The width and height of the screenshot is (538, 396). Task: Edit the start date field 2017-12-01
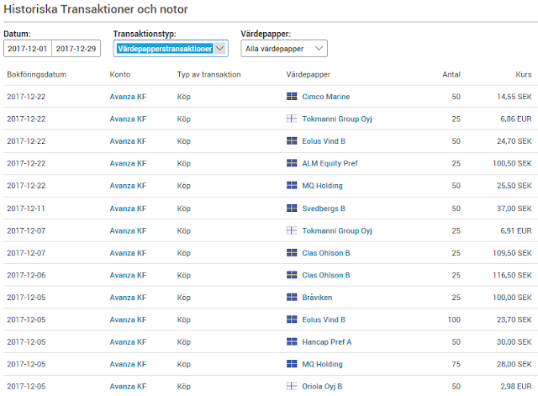coord(28,49)
